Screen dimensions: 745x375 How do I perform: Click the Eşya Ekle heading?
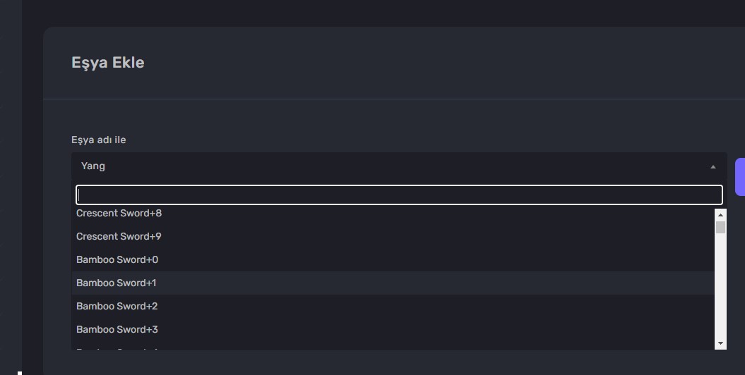point(108,63)
